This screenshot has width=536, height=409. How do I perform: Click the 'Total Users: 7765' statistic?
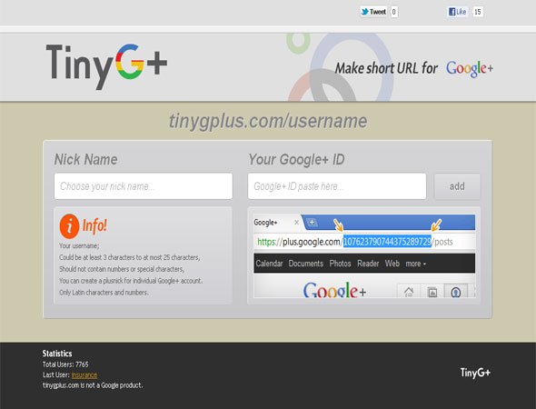coord(65,364)
